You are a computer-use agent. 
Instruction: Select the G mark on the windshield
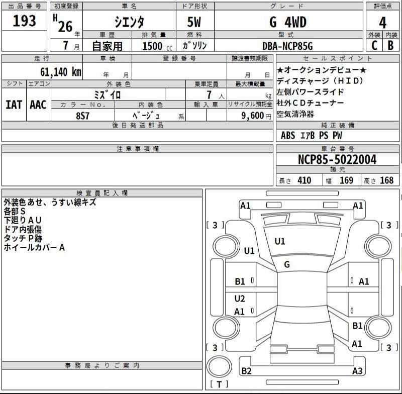click(x=287, y=264)
